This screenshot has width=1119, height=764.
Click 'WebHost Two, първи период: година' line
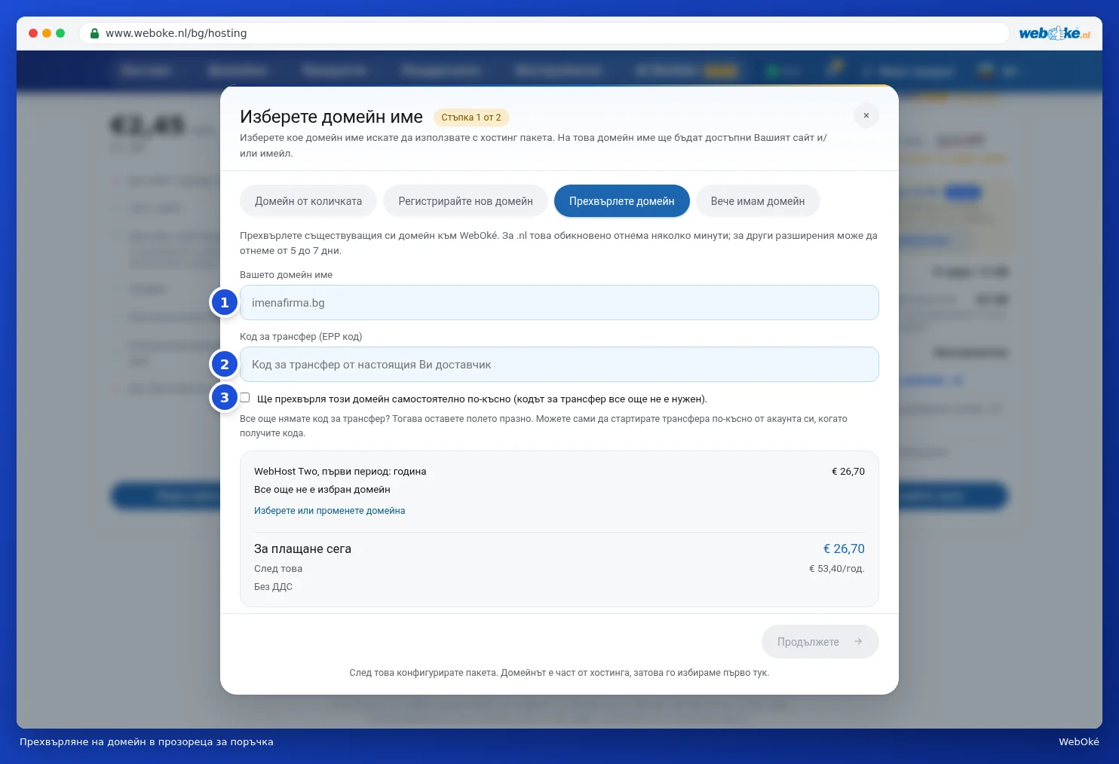(340, 472)
